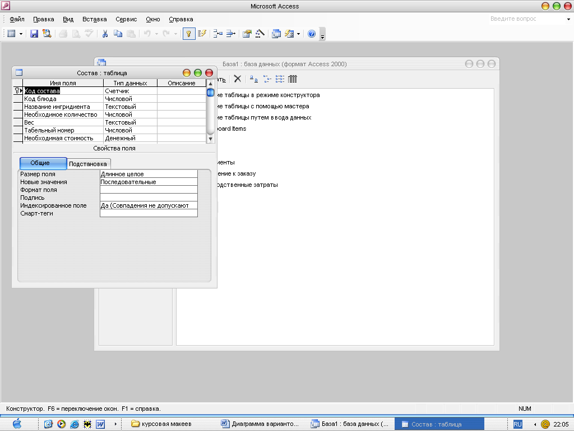Open the Apple start button

point(17,424)
